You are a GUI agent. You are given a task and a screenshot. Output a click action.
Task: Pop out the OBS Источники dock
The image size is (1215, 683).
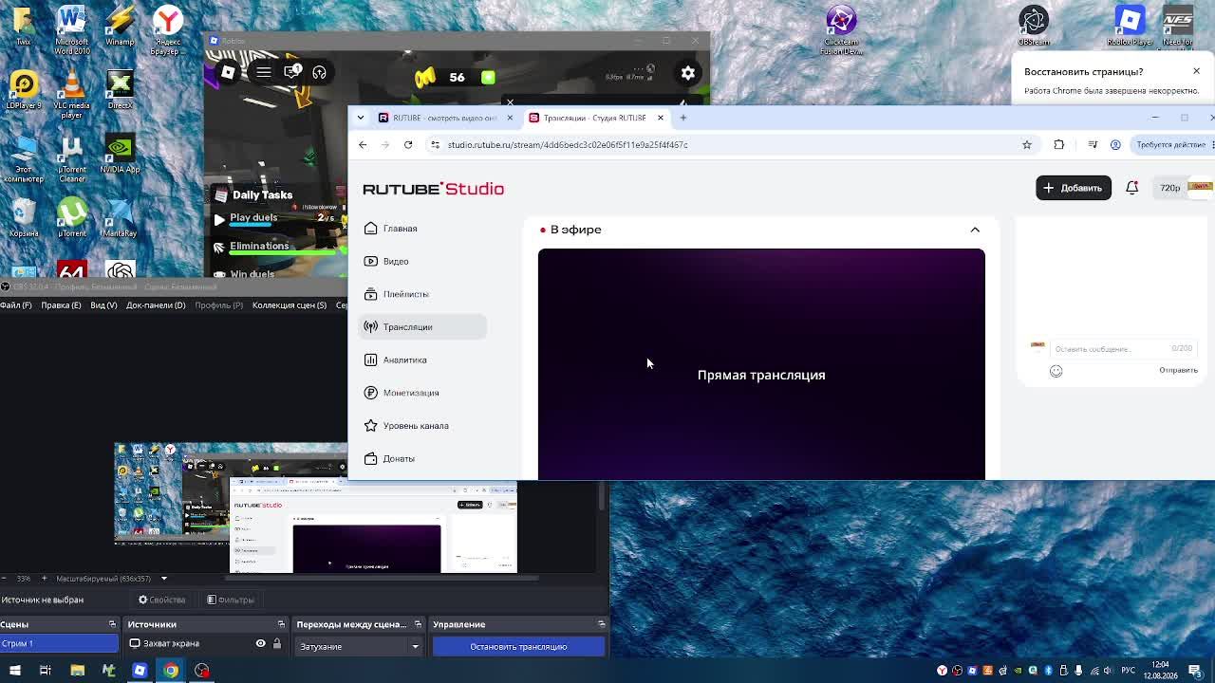pyautogui.click(x=281, y=624)
